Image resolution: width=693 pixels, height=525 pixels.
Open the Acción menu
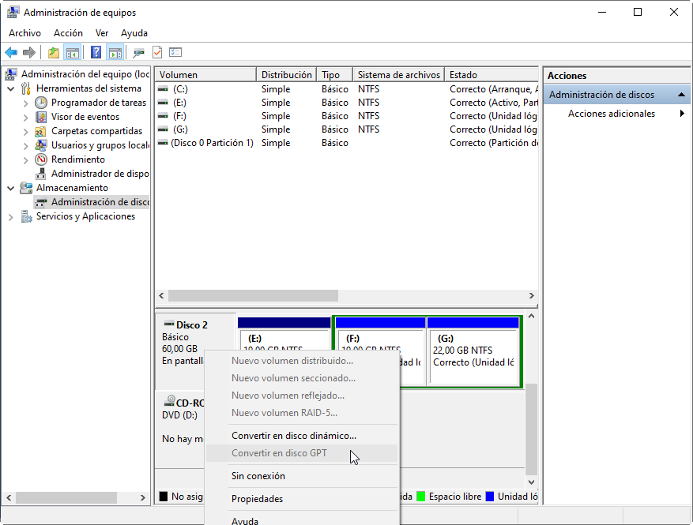(68, 33)
